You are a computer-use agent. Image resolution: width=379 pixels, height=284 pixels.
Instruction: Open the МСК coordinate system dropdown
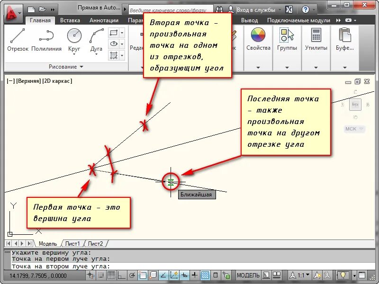coord(354,129)
